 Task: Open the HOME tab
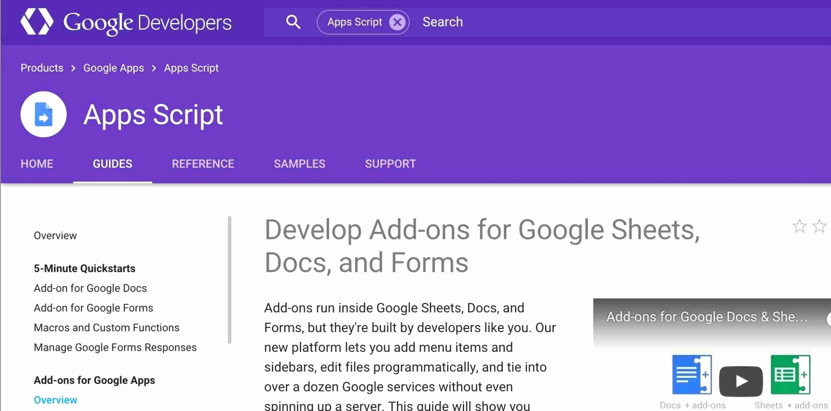click(x=37, y=164)
